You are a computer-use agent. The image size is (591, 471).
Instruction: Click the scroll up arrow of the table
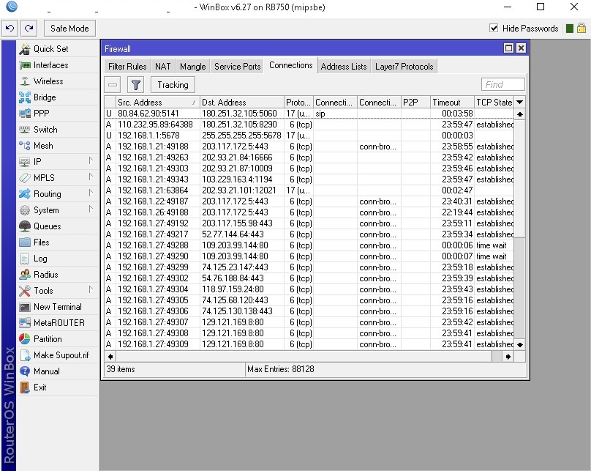(x=520, y=114)
